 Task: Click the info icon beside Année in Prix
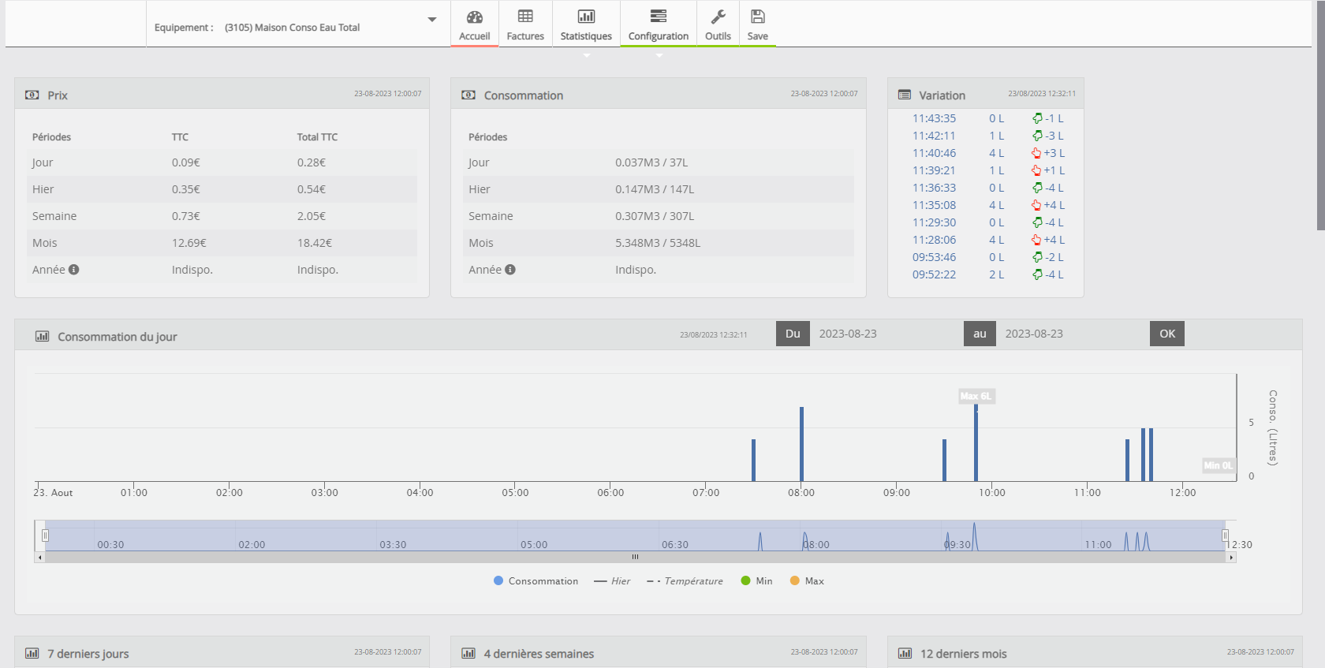(74, 270)
